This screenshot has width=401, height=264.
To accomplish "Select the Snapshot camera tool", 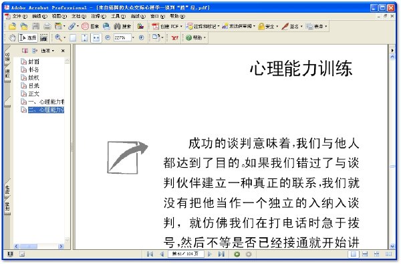I will click(43, 38).
